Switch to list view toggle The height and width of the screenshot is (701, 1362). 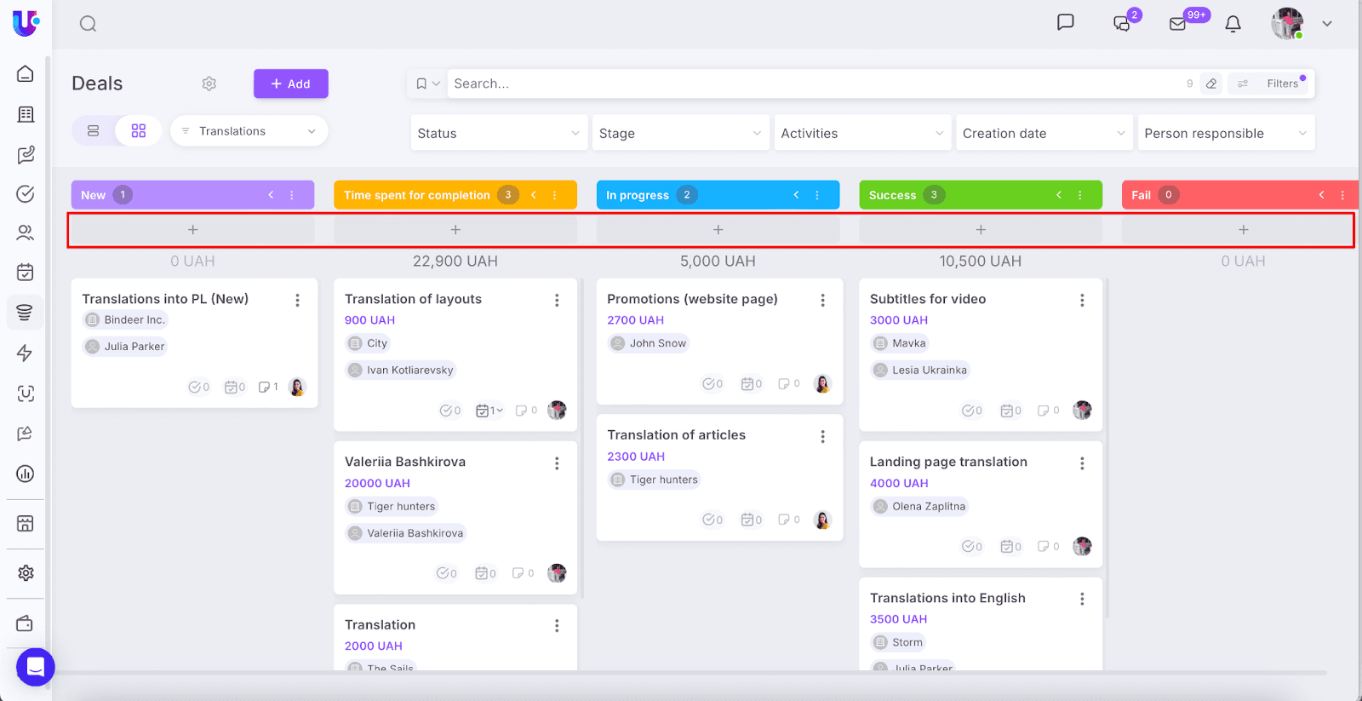(94, 131)
